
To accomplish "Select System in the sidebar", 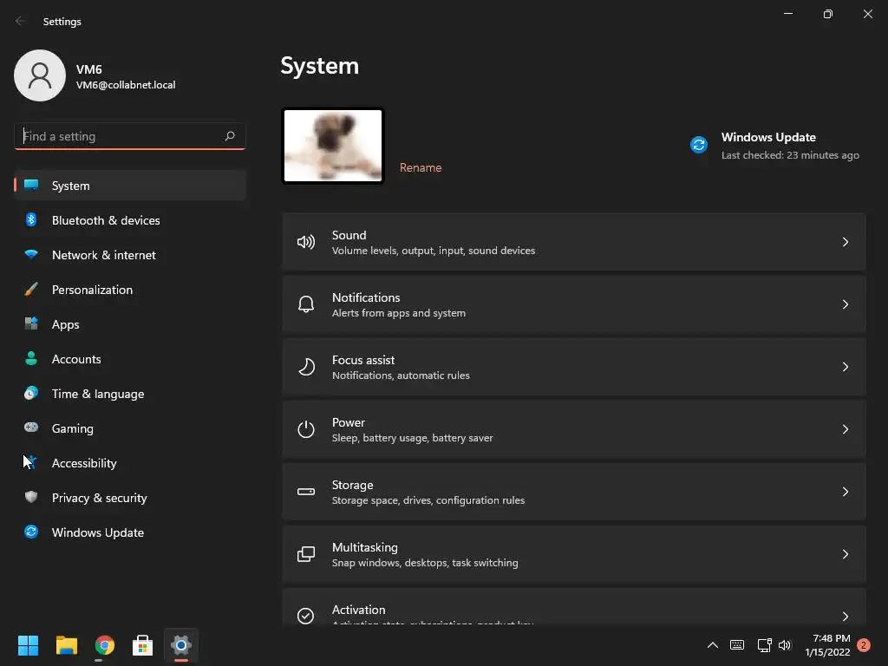I will 130,186.
